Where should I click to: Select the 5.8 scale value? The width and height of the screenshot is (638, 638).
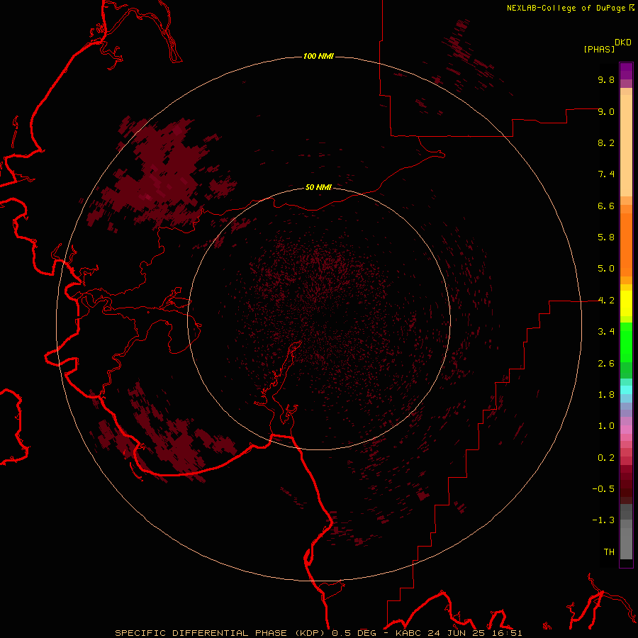point(606,237)
